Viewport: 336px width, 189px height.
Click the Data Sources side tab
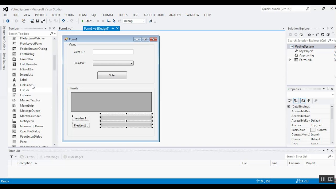tap(4, 61)
